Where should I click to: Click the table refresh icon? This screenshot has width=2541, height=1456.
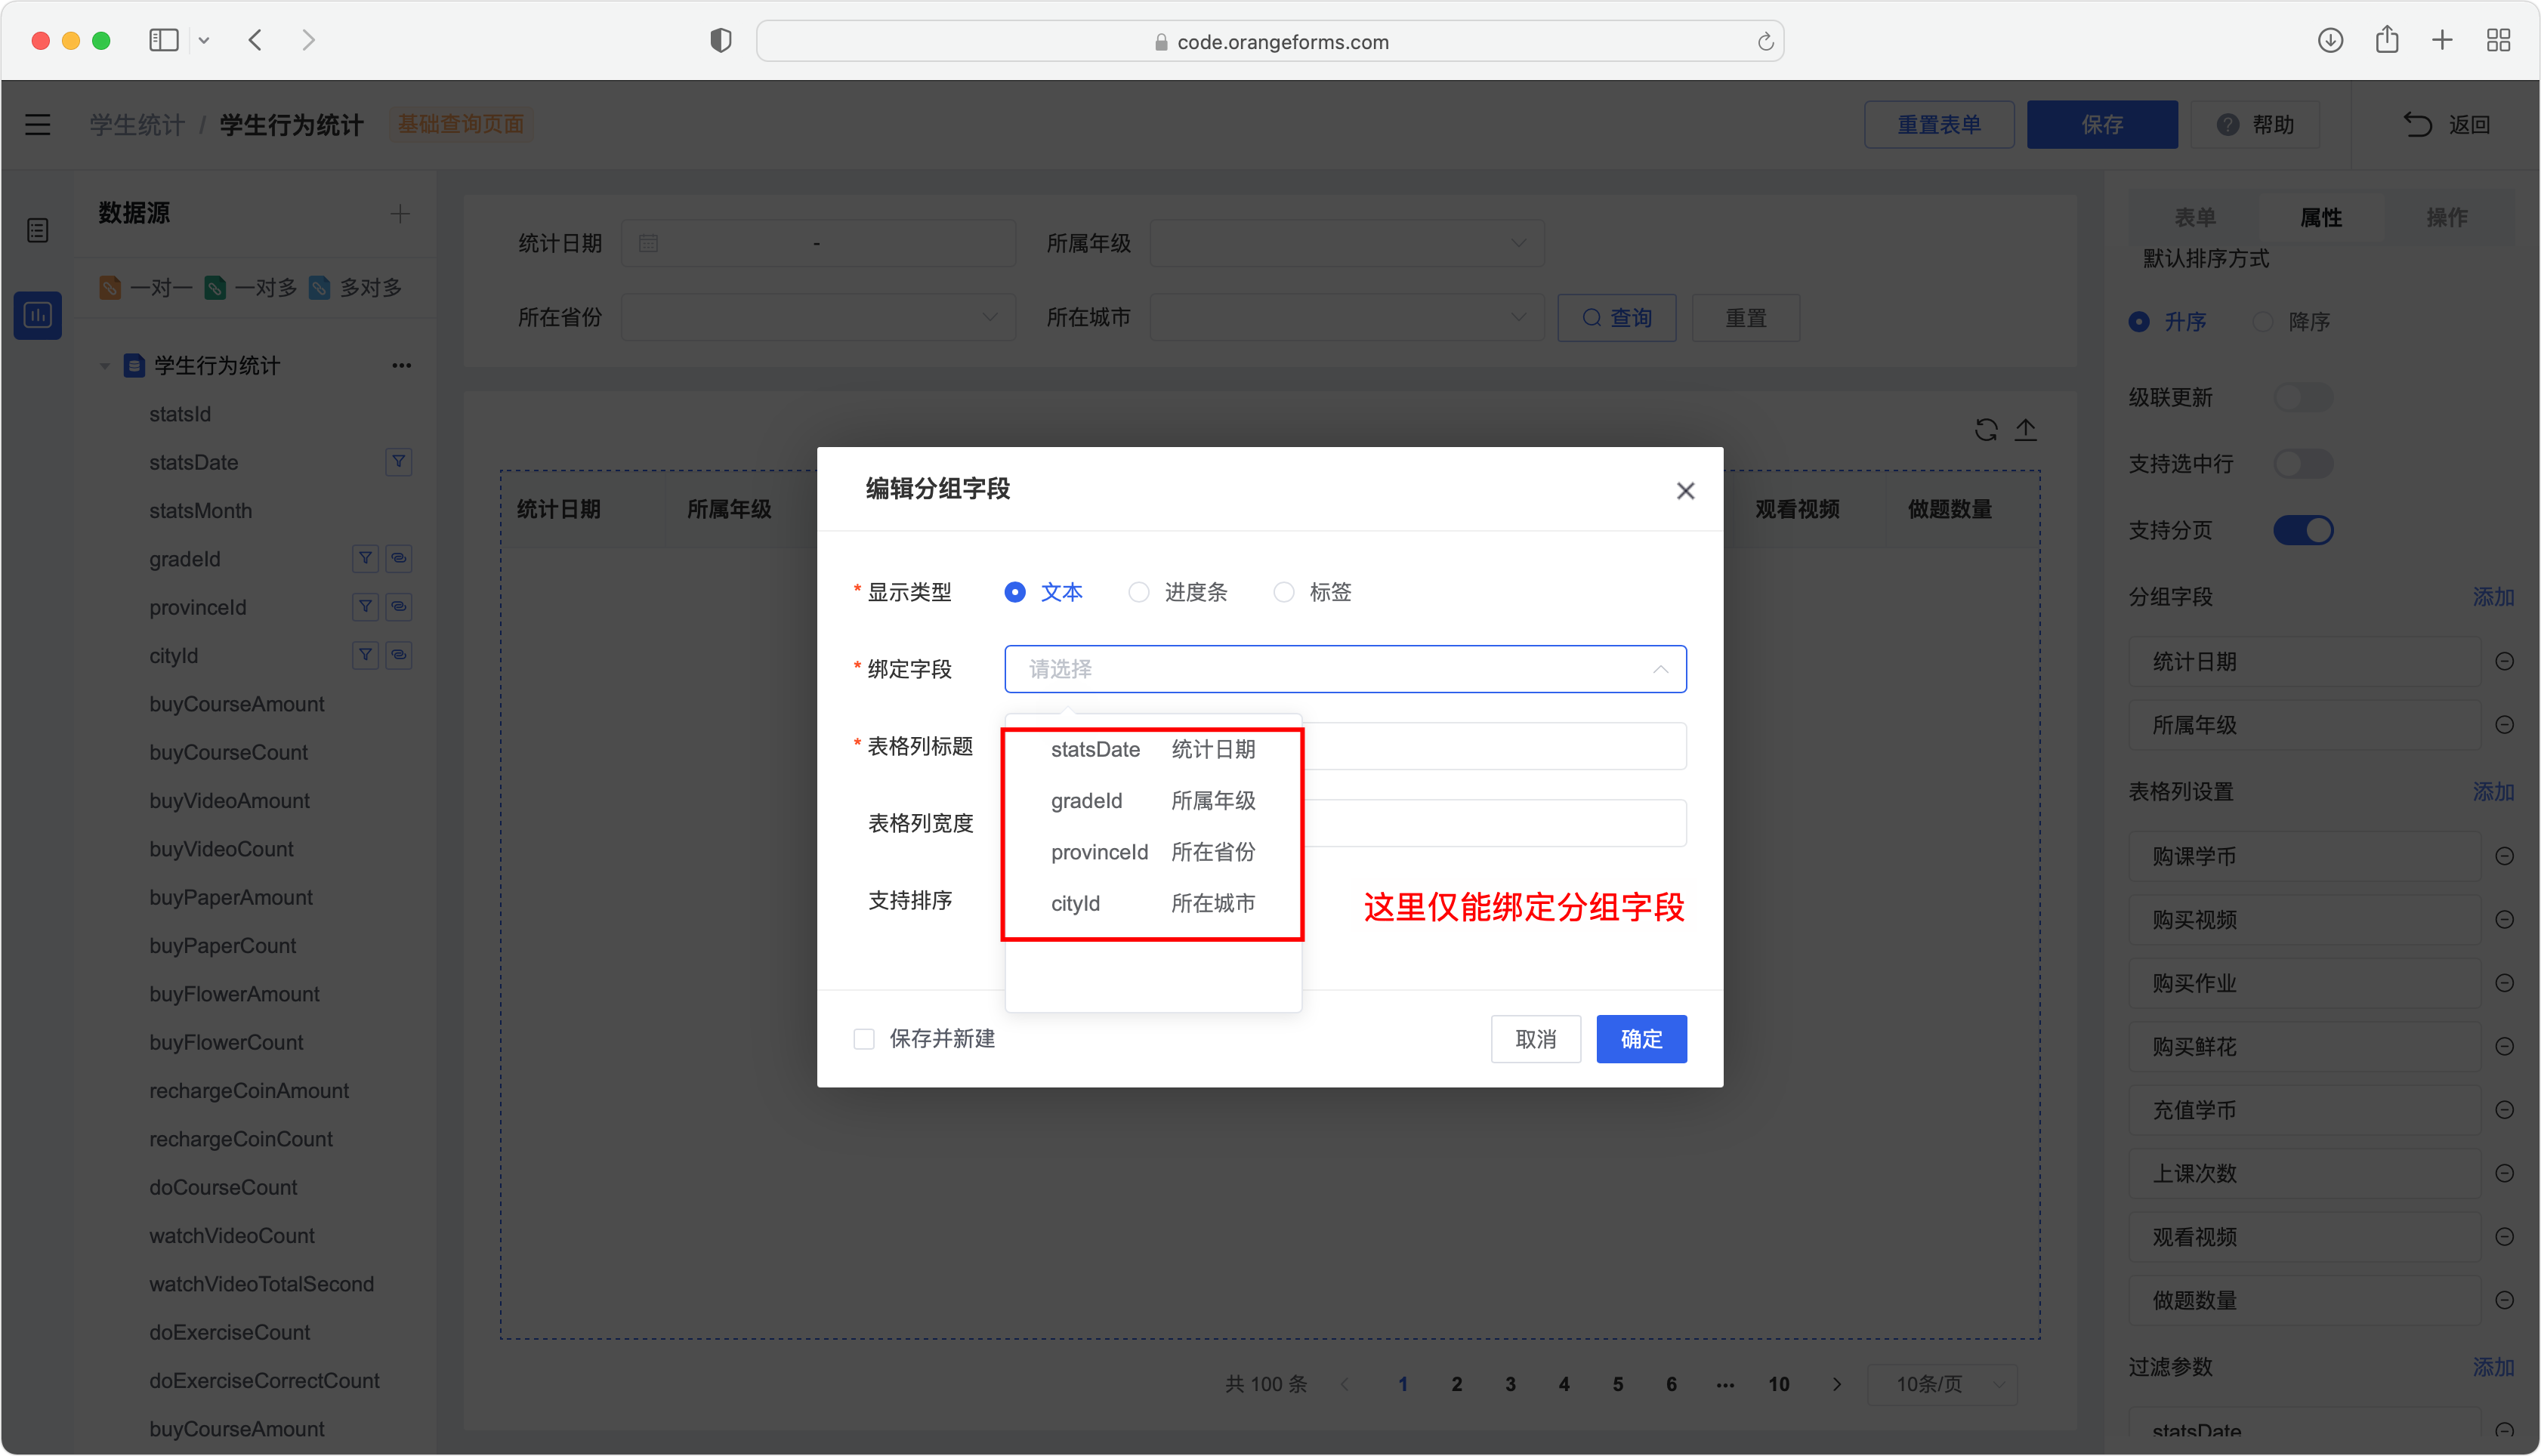point(1986,430)
